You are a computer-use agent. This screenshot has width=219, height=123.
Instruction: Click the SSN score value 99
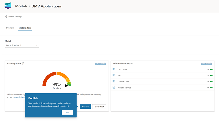[x=207, y=75]
